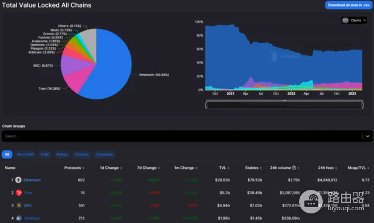Open the Arbitrum chain link
Viewport: 374px width, 223px height.
(32, 218)
